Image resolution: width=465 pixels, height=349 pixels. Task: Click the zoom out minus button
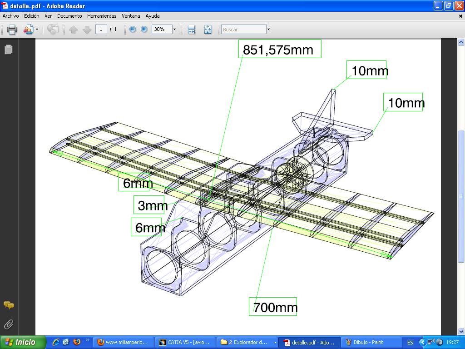133,29
